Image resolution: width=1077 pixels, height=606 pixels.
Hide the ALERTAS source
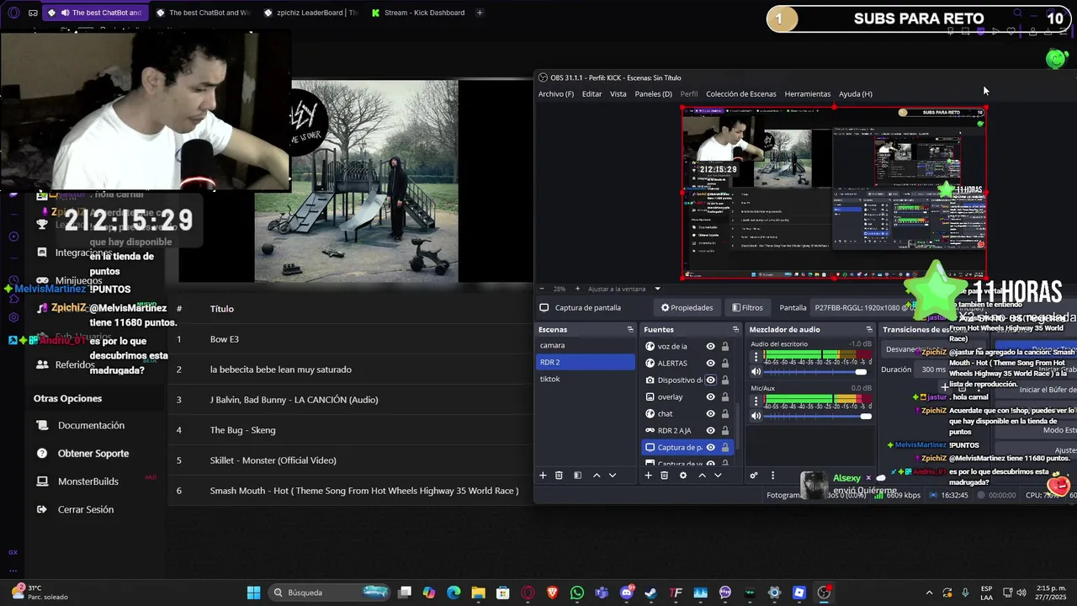click(x=710, y=363)
